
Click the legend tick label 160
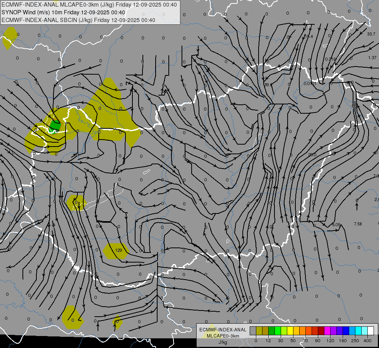[x=343, y=341]
